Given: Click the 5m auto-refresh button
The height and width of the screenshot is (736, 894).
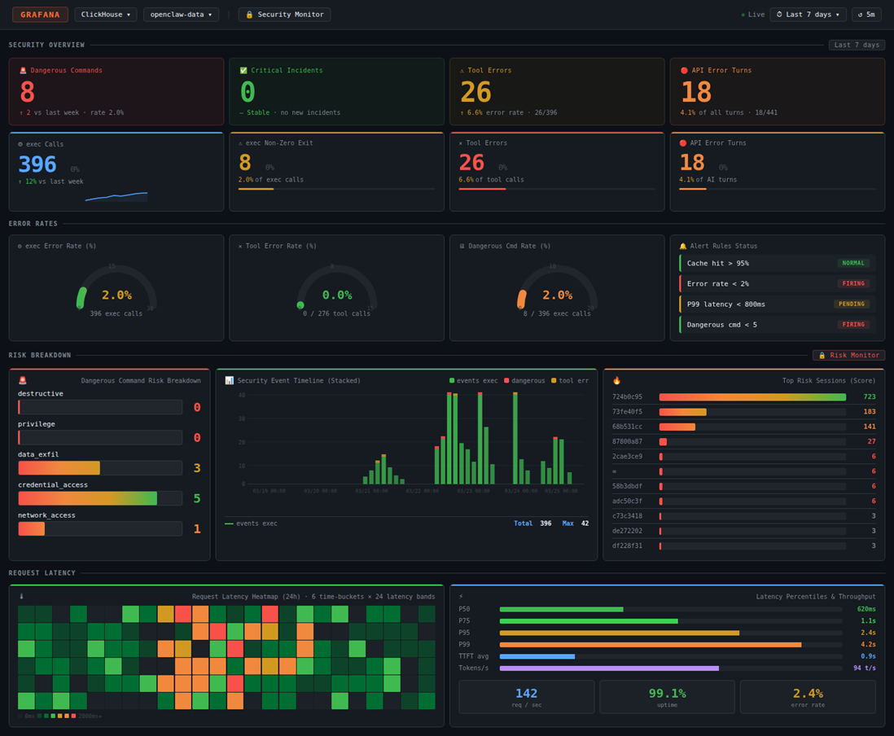Looking at the screenshot, I should pyautogui.click(x=866, y=15).
